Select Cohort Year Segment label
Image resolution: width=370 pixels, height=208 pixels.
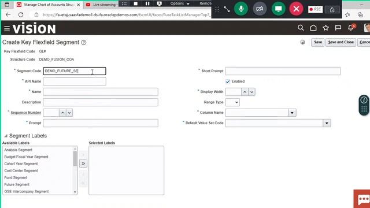[21, 164]
